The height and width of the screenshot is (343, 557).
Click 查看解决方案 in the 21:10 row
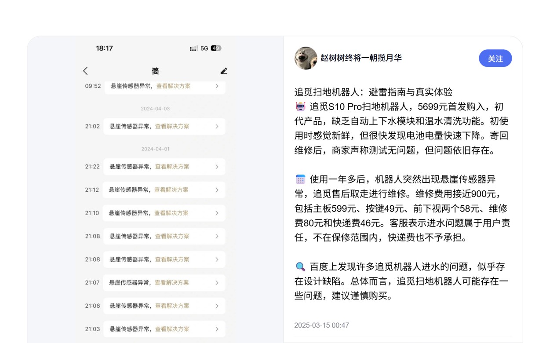click(x=171, y=213)
